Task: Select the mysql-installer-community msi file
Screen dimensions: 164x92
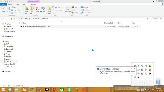Action: pos(37,27)
